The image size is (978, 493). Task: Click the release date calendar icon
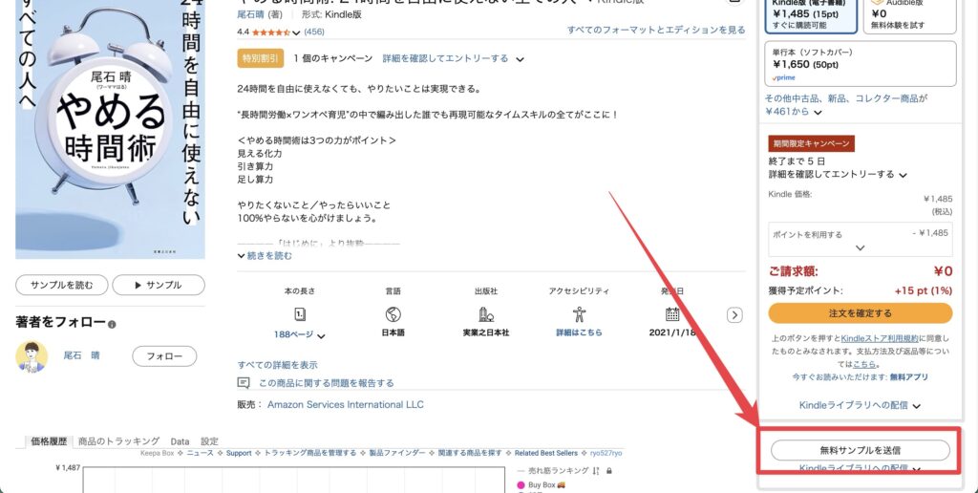click(x=672, y=314)
